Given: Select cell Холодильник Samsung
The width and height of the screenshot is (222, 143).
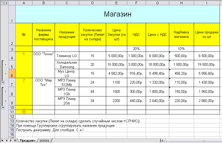Looking at the screenshot, I should coord(67,65).
